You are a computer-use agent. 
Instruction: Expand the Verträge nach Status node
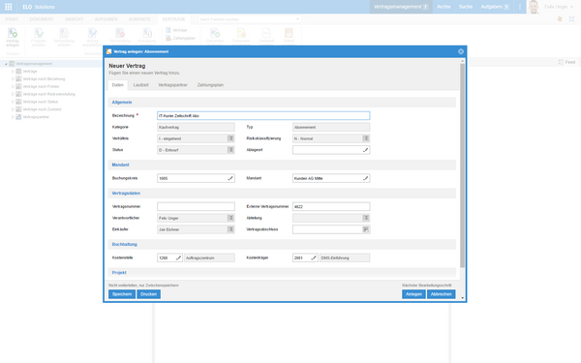click(13, 102)
